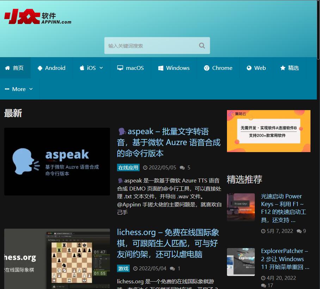The width and height of the screenshot is (320, 289).
Task: Click the page vertical scrollbar
Action: (318, 30)
